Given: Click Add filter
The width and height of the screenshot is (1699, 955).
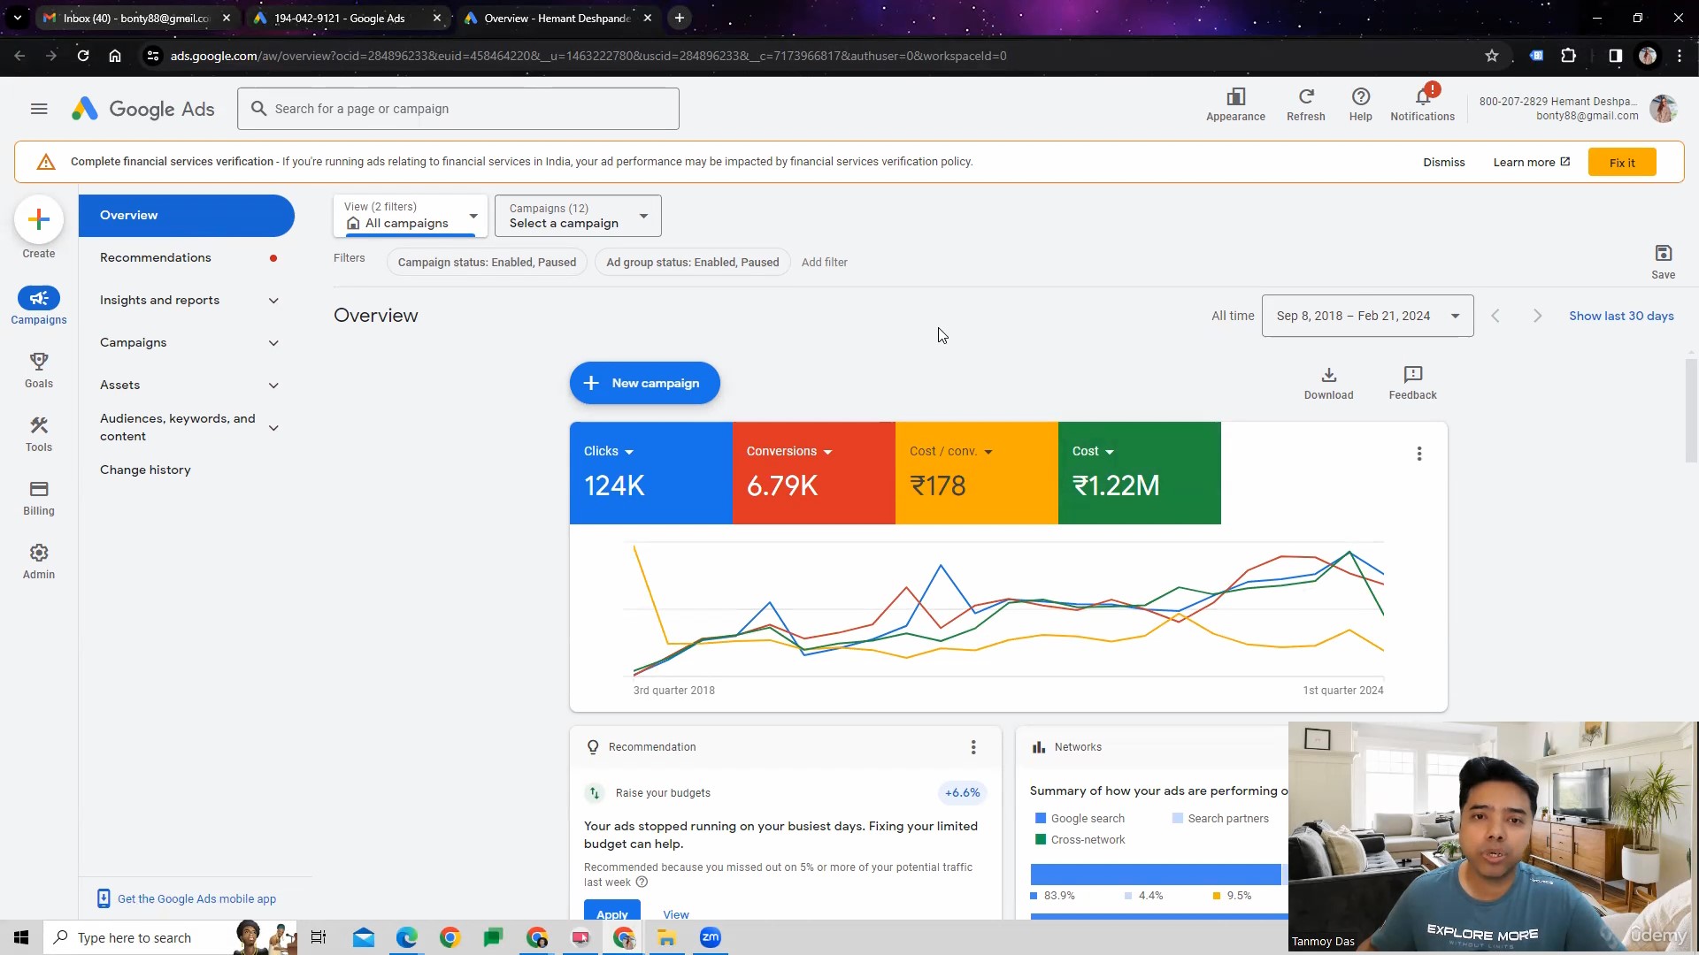Looking at the screenshot, I should coord(824,263).
